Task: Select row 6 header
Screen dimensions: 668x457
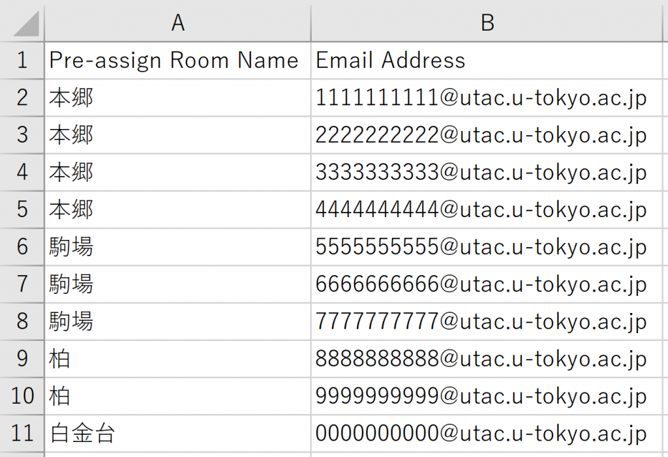Action: click(22, 246)
